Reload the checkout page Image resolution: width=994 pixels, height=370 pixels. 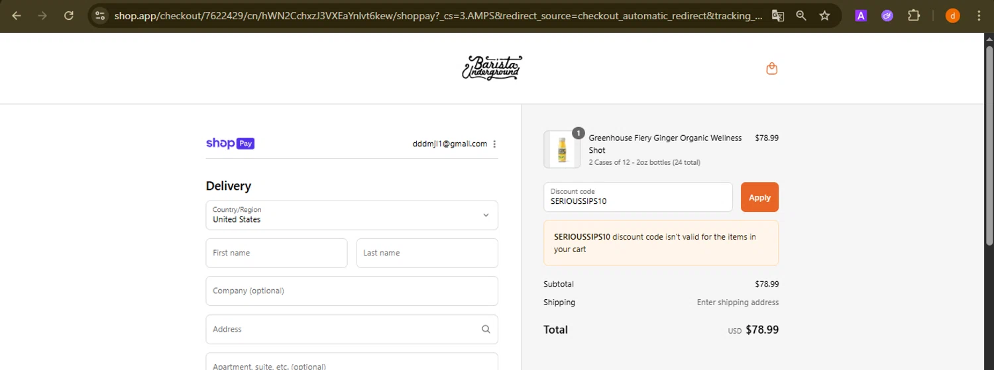pos(69,15)
